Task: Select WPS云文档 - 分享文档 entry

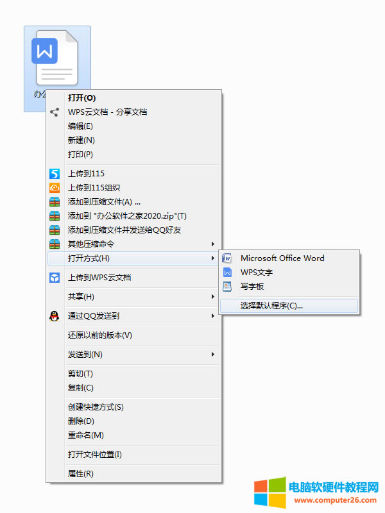Action: (134, 112)
